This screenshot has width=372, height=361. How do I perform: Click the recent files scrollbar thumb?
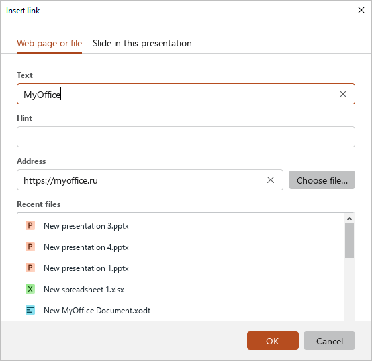click(349, 241)
